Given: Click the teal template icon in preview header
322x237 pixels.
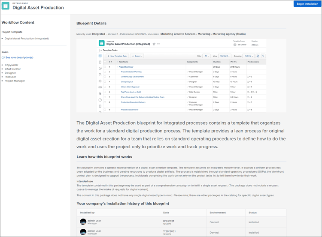Looking at the screenshot, I should pos(102,43).
